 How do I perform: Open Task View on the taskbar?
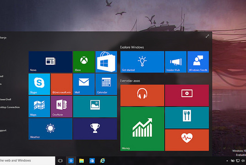(x=60, y=160)
